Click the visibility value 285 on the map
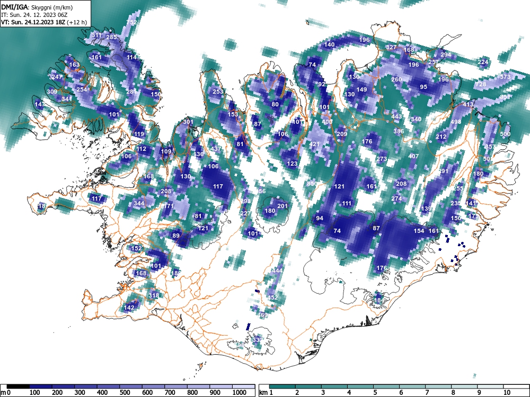Image resolution: width=530 pixels, height=397 pixels. (x=111, y=37)
